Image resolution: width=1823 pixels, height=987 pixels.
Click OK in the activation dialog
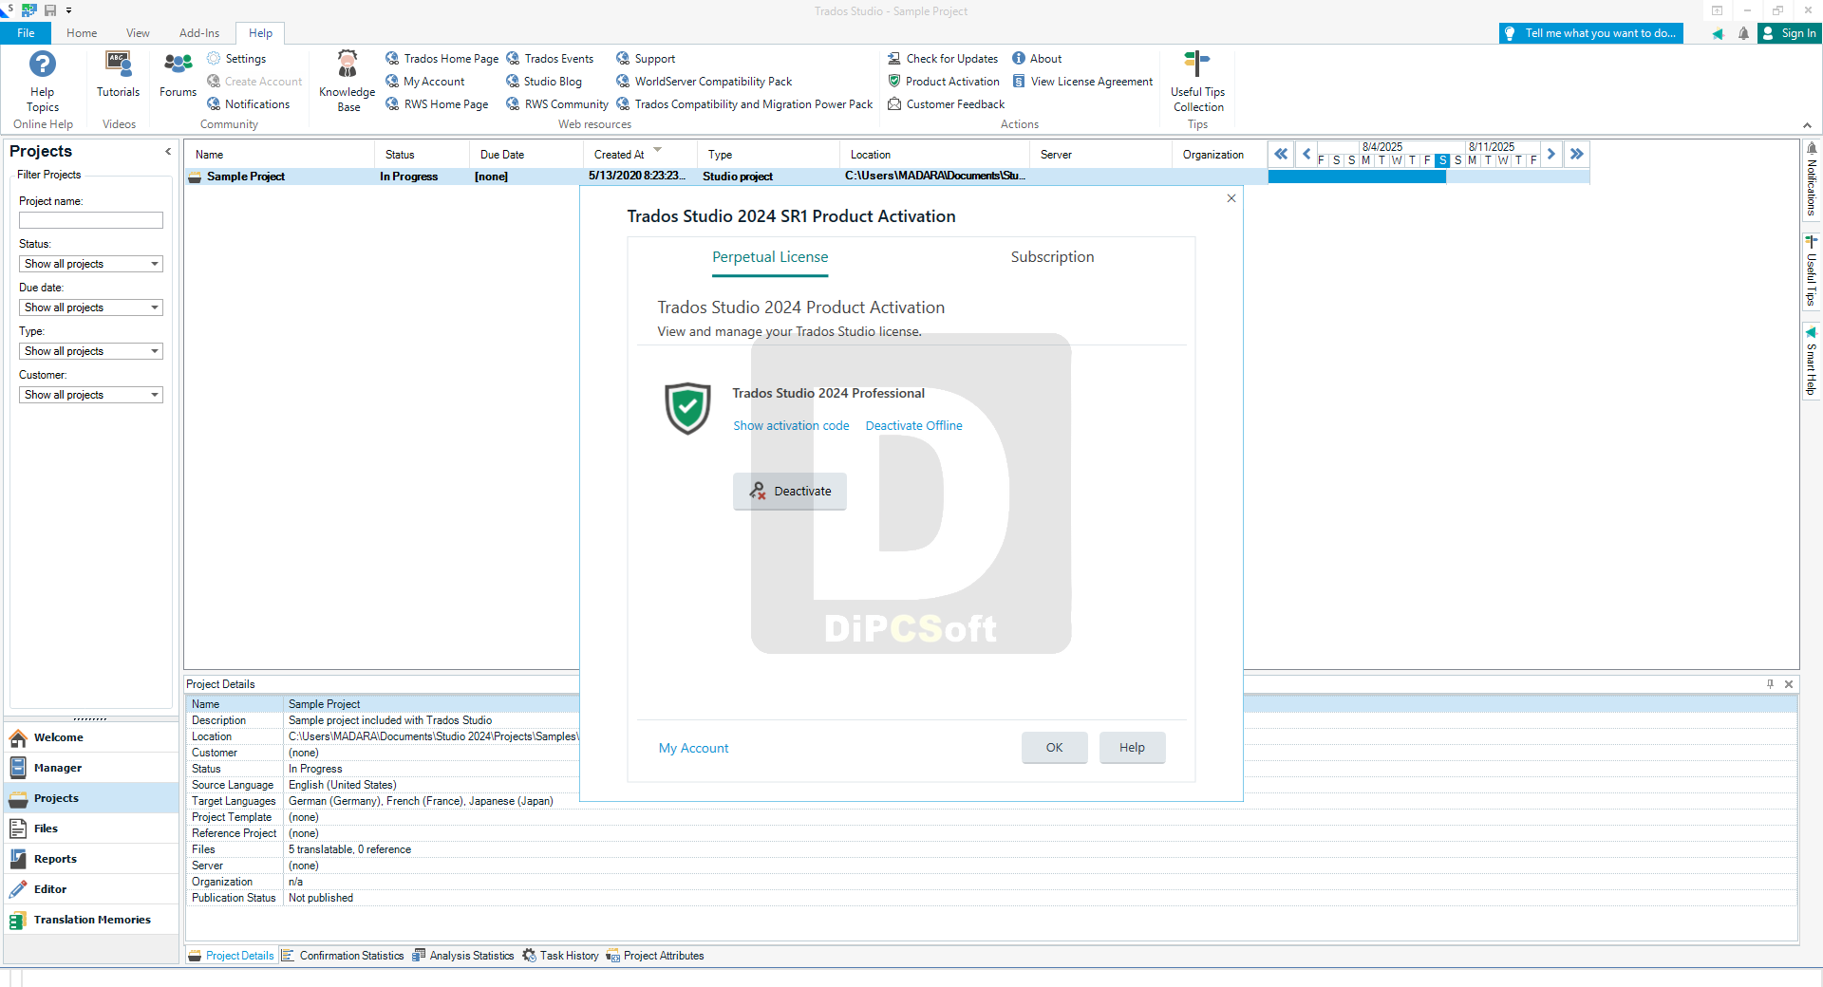coord(1054,748)
